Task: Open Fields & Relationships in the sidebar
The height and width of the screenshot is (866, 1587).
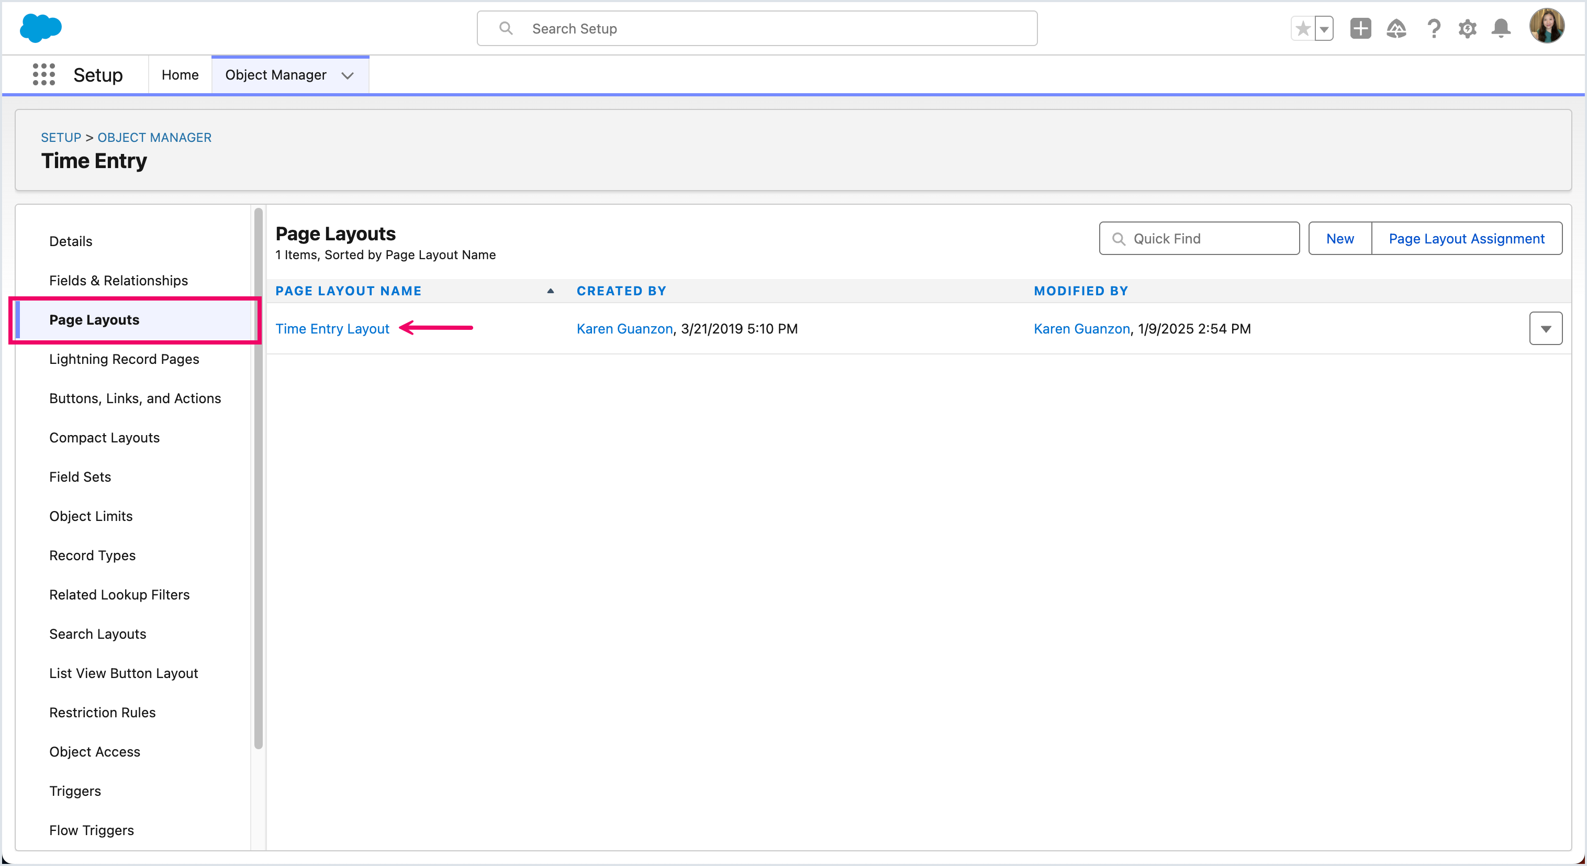Action: (118, 281)
